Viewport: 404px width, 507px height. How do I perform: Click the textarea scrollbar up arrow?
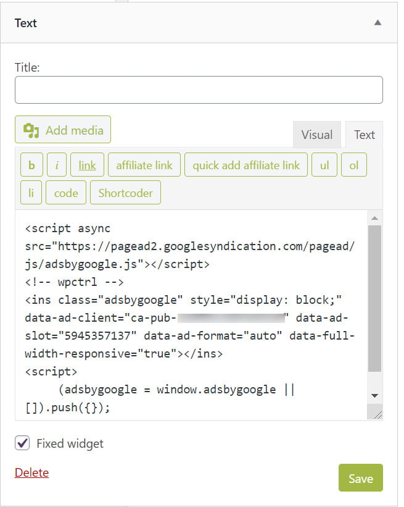click(x=374, y=218)
